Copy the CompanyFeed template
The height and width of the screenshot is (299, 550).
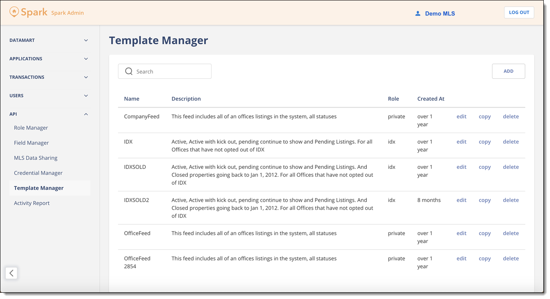click(x=484, y=117)
